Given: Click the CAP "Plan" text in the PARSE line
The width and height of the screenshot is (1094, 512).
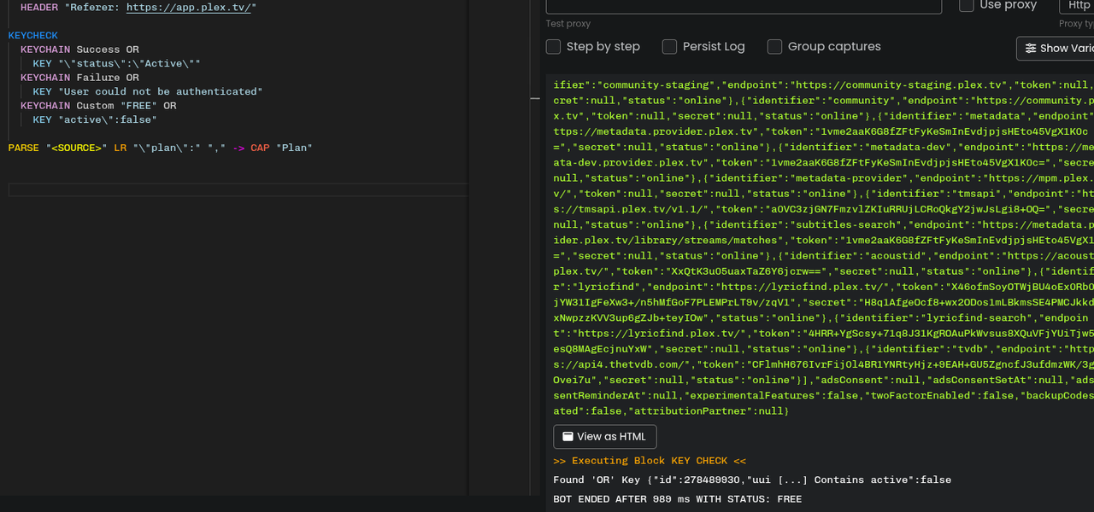Looking at the screenshot, I should click(x=281, y=148).
